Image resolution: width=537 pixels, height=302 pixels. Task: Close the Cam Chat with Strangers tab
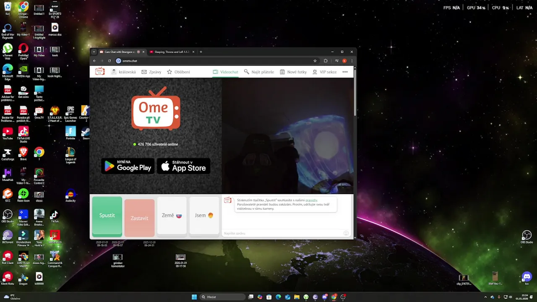pyautogui.click(x=143, y=52)
